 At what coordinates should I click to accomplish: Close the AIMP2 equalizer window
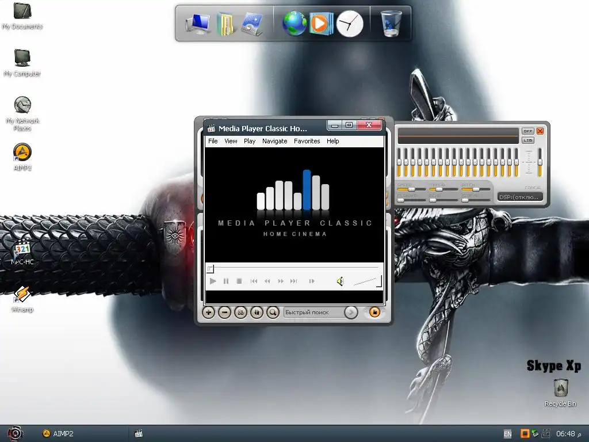tap(540, 131)
